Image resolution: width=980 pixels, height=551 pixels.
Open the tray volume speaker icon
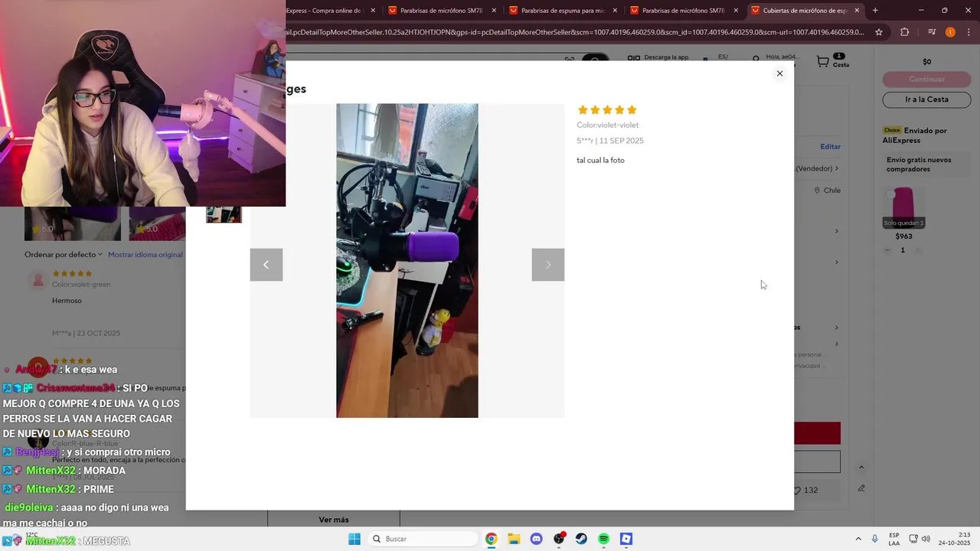926,539
